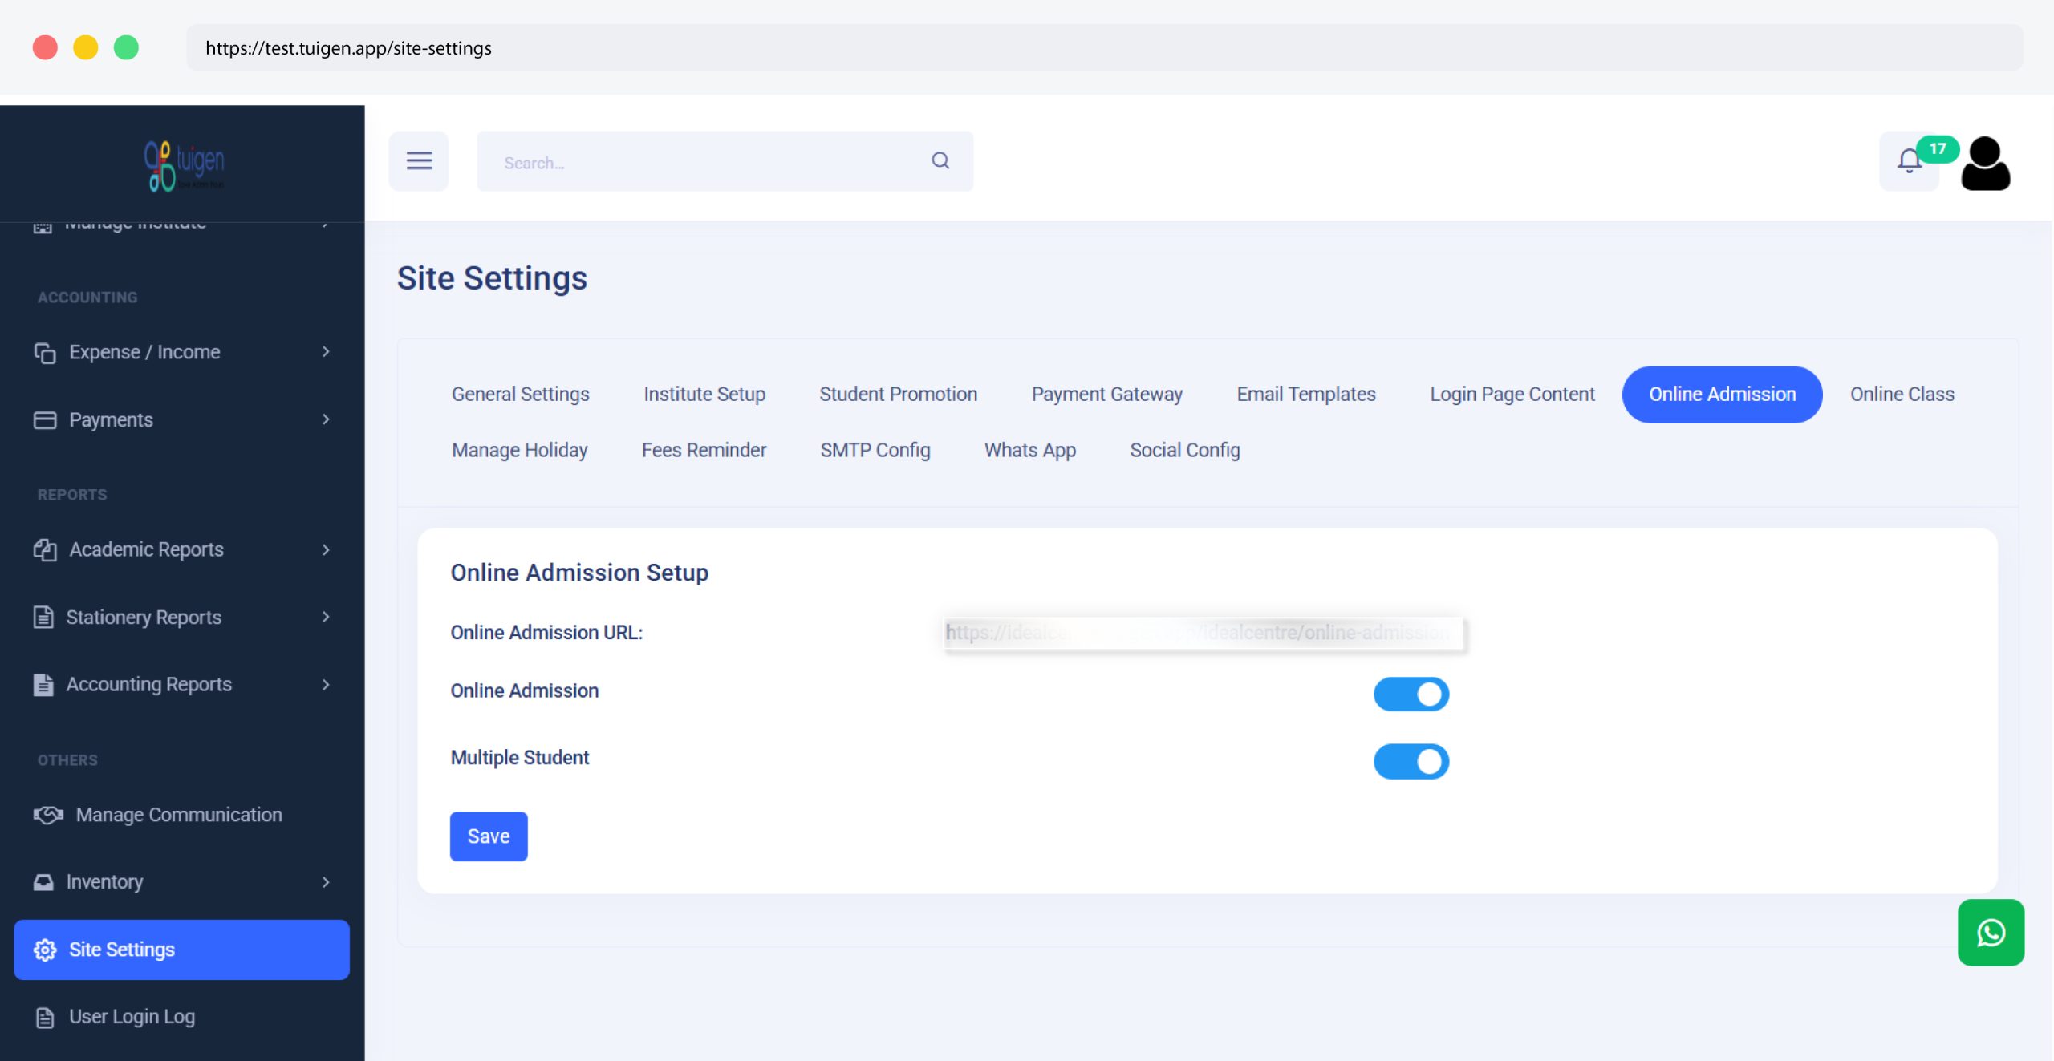Switch to the Payment Gateway tab
Viewport: 2054px width, 1061px height.
[1106, 395]
